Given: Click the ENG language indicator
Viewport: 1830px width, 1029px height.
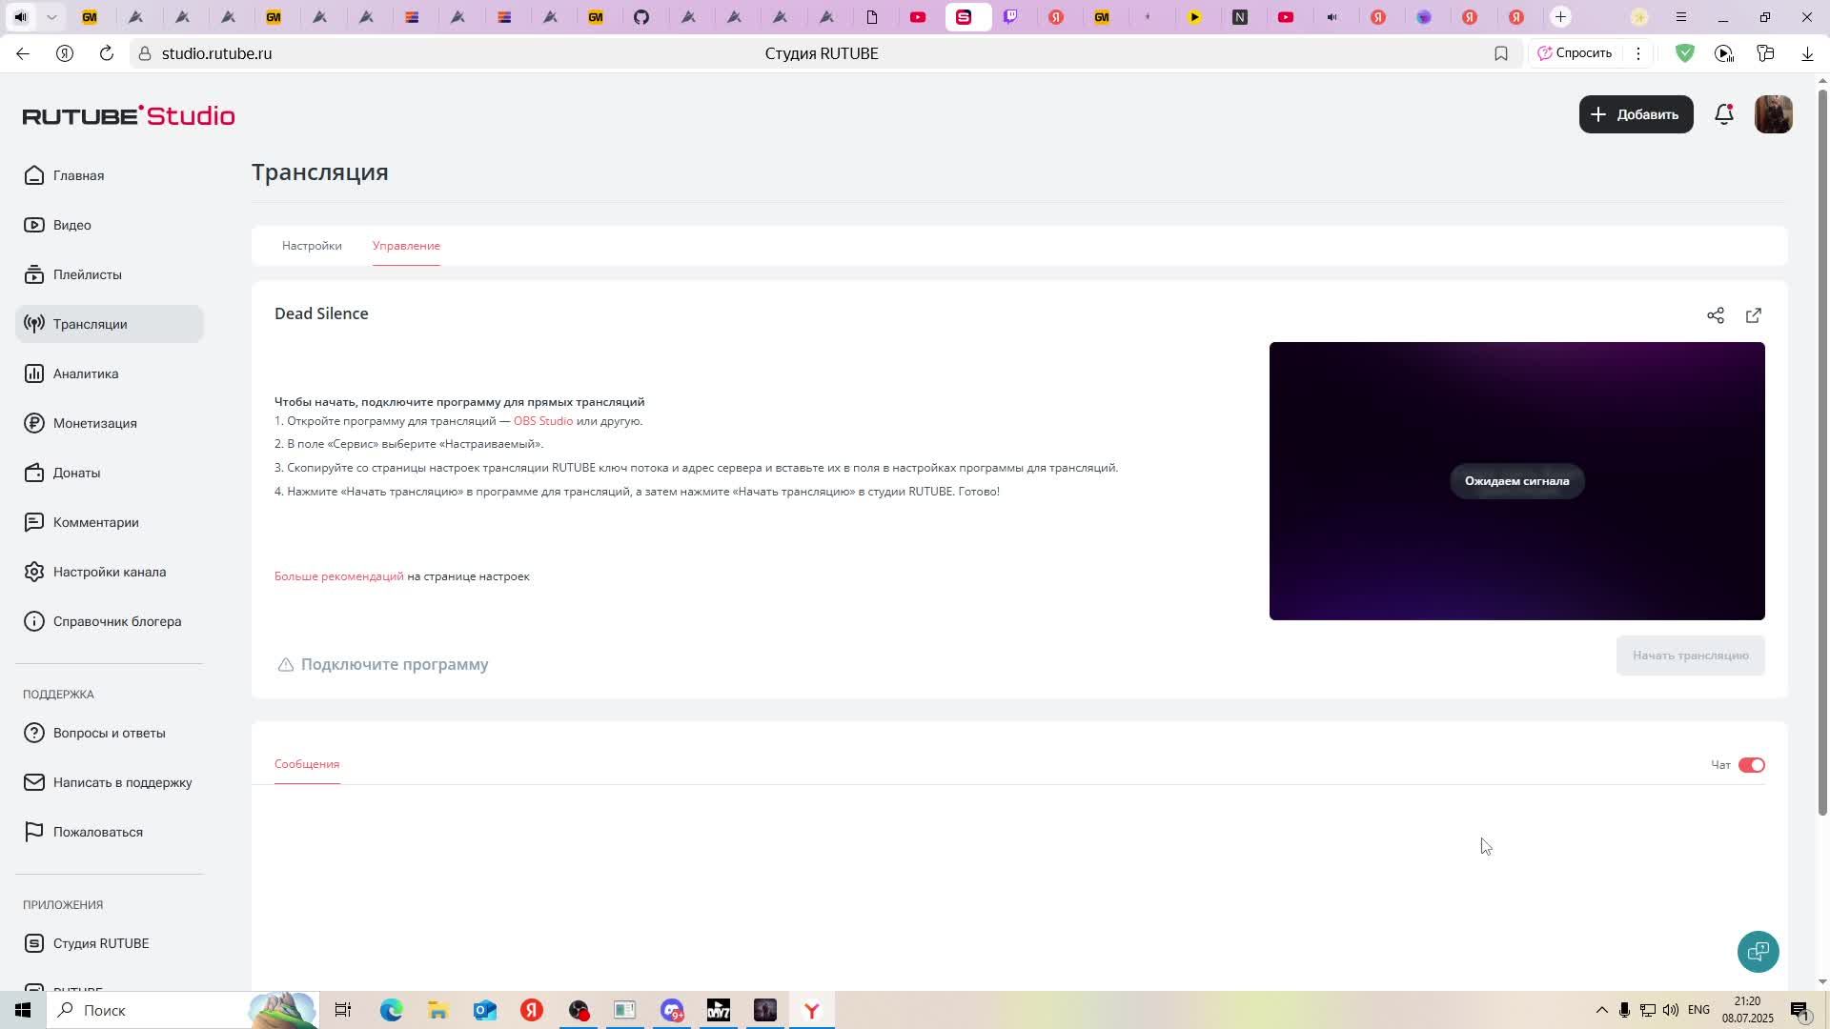Looking at the screenshot, I should 1698,1010.
